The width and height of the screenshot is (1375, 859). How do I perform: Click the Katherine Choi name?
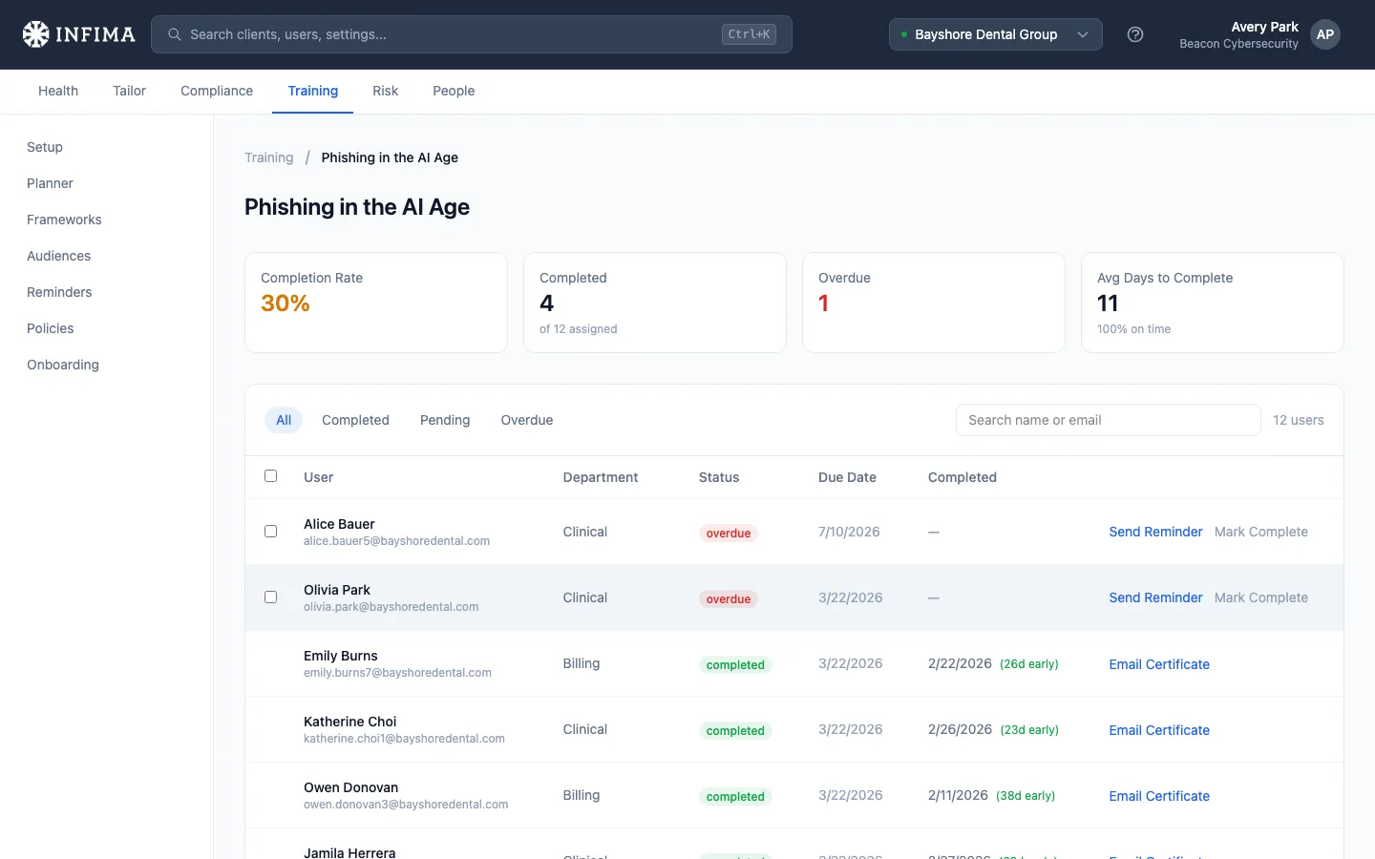(350, 722)
